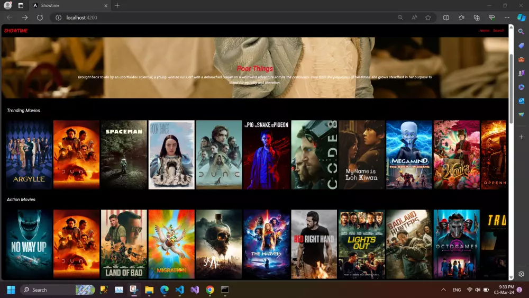Open the Windows Start menu
This screenshot has height=298, width=529.
[11, 290]
